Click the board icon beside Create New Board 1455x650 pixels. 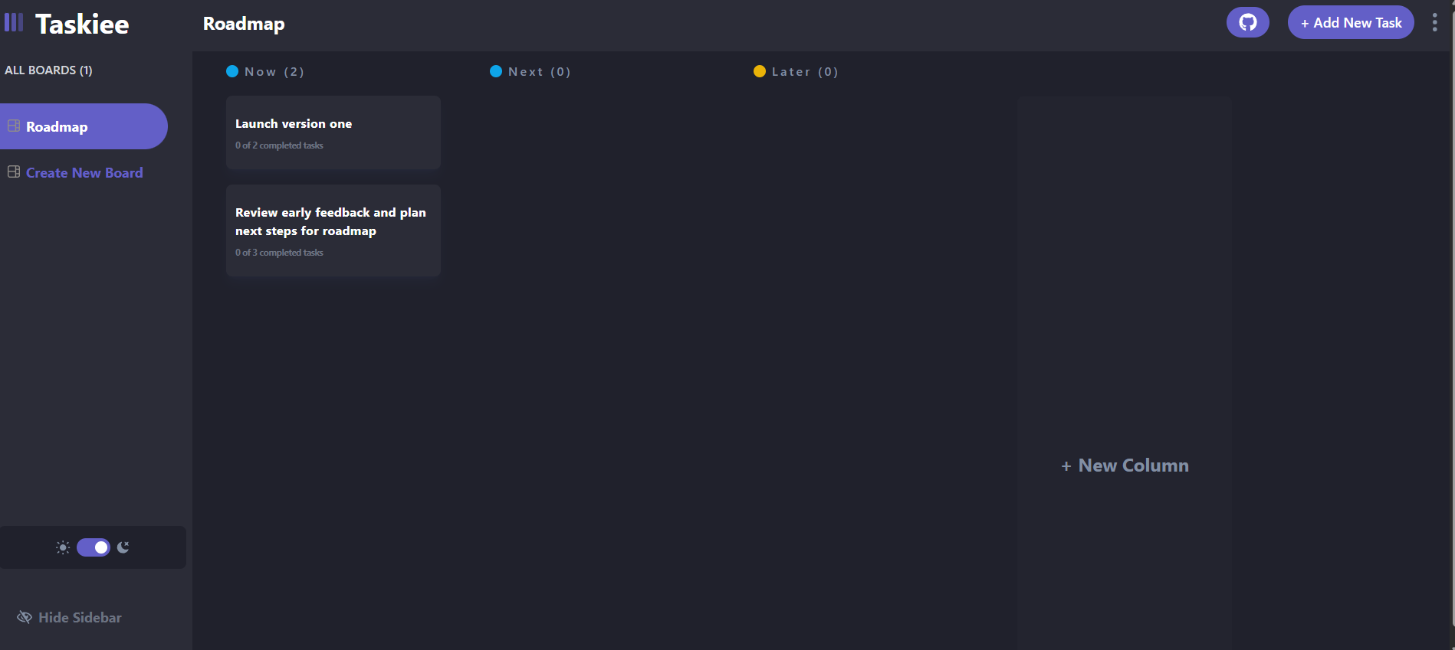[14, 171]
